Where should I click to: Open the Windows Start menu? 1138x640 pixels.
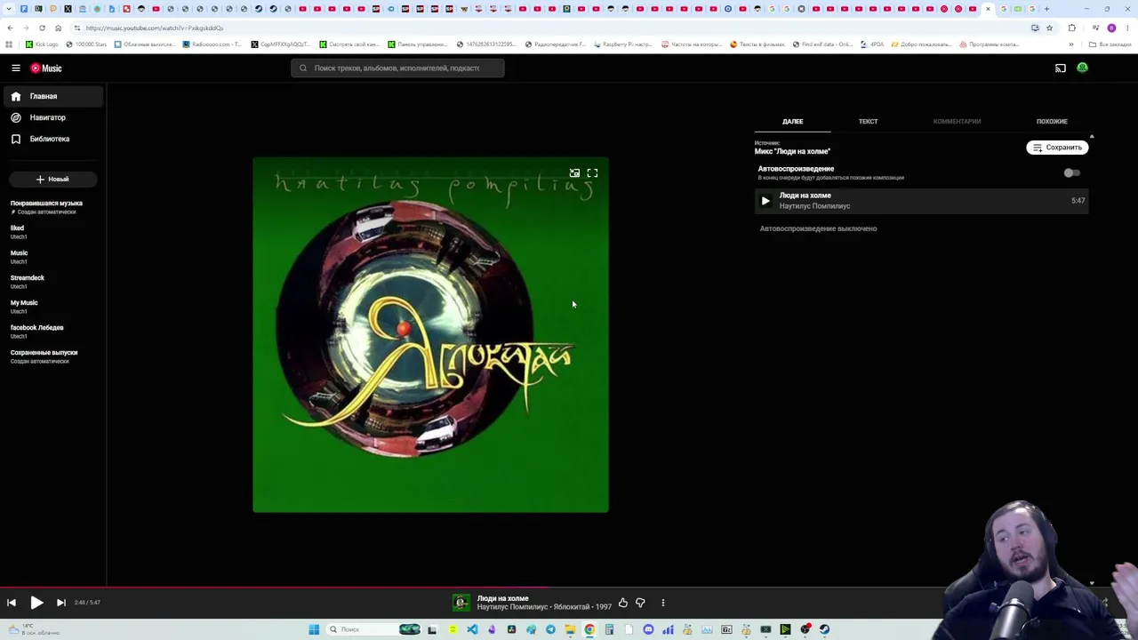pos(314,629)
